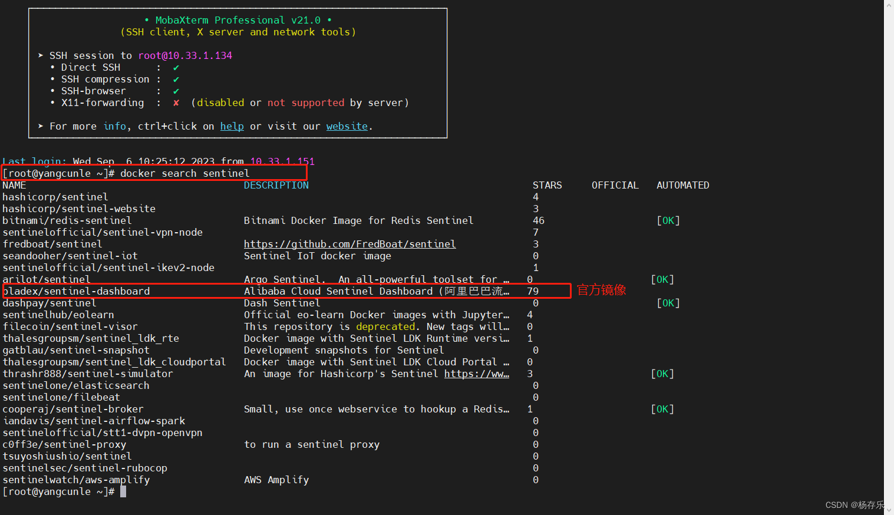Click the MobaXterm Professional v21.0 title

tap(238, 20)
